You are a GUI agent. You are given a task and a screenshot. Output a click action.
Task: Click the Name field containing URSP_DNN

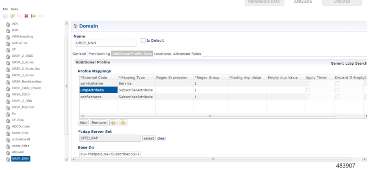[105, 43]
